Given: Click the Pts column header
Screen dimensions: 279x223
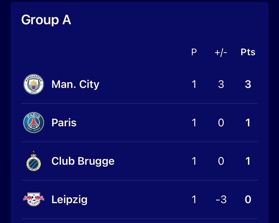Looking at the screenshot, I should pyautogui.click(x=248, y=52).
